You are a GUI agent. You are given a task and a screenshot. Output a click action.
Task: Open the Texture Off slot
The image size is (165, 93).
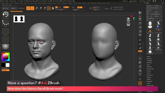click(x=5, y=40)
